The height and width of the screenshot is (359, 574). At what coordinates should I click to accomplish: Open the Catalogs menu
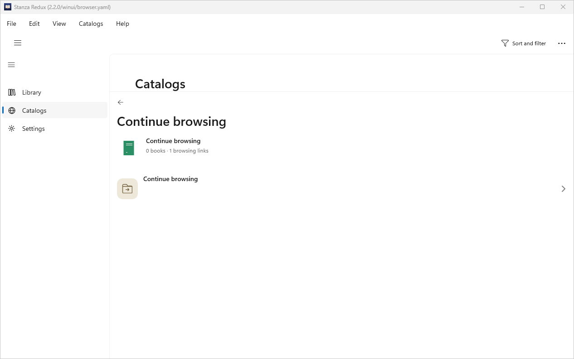[x=91, y=24]
